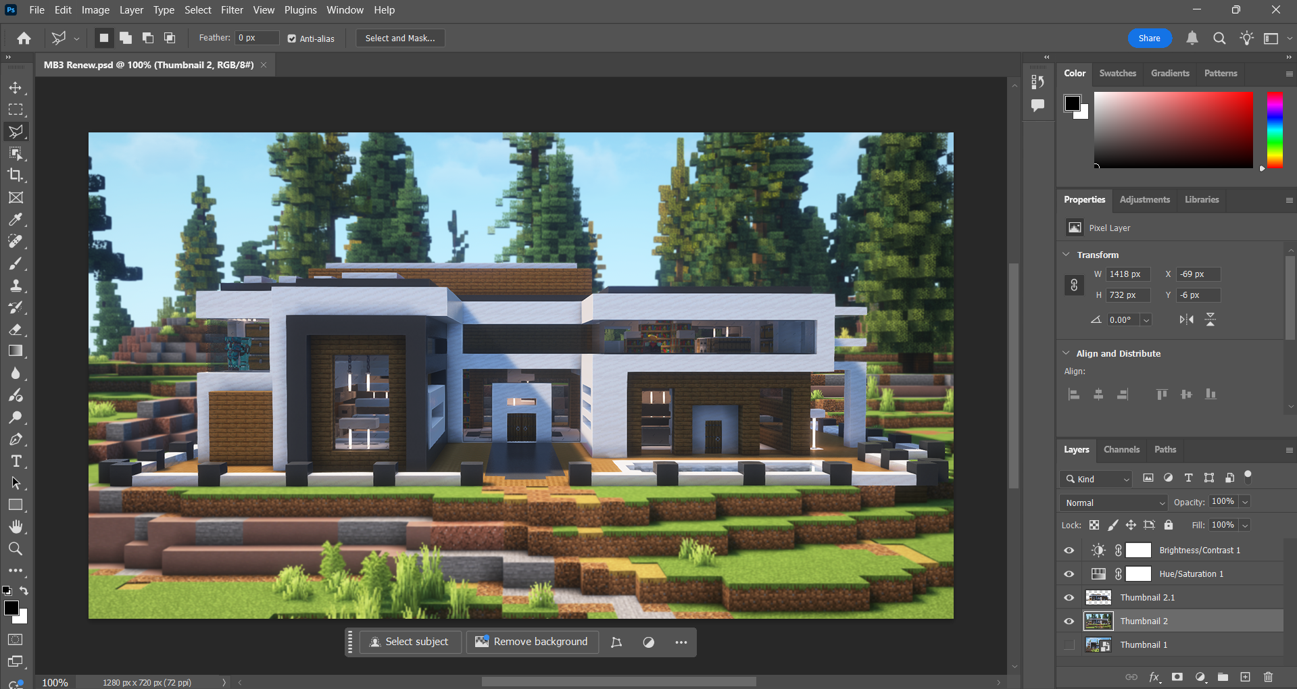The image size is (1297, 689).
Task: Select the Gradient tool
Action: click(x=16, y=351)
